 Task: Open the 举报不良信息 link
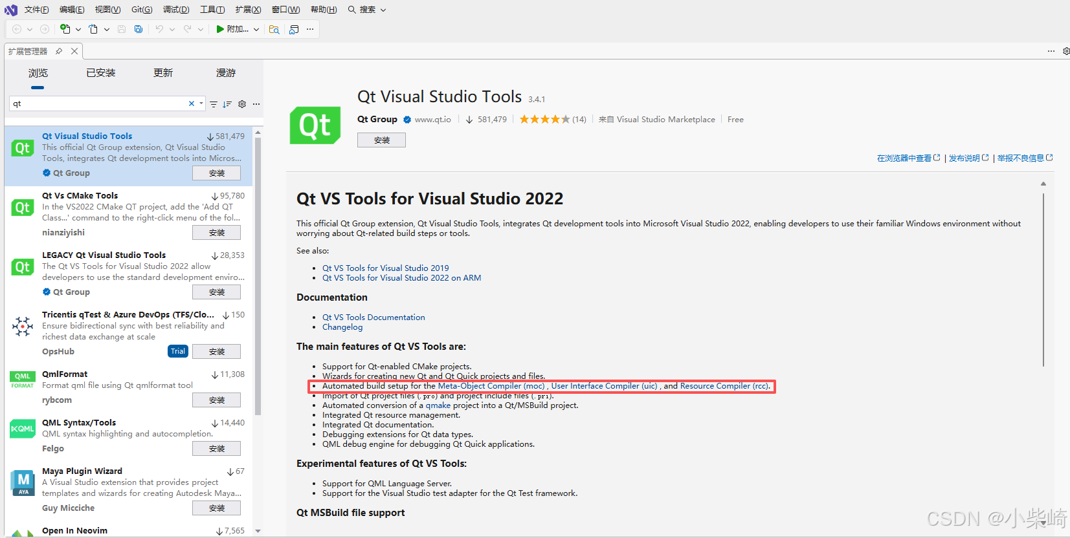click(1025, 158)
